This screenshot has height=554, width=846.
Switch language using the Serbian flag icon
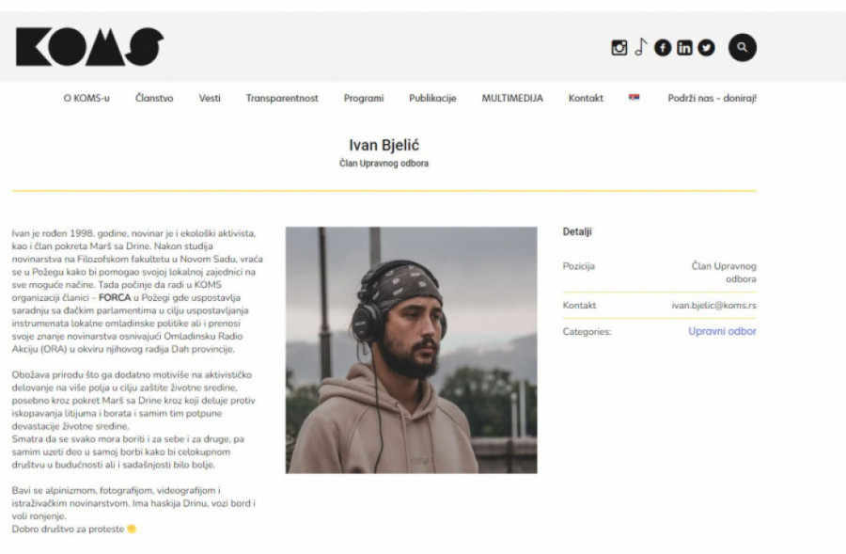[x=634, y=98]
